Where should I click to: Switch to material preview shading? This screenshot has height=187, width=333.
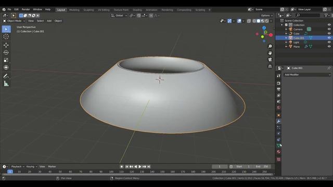263,21
